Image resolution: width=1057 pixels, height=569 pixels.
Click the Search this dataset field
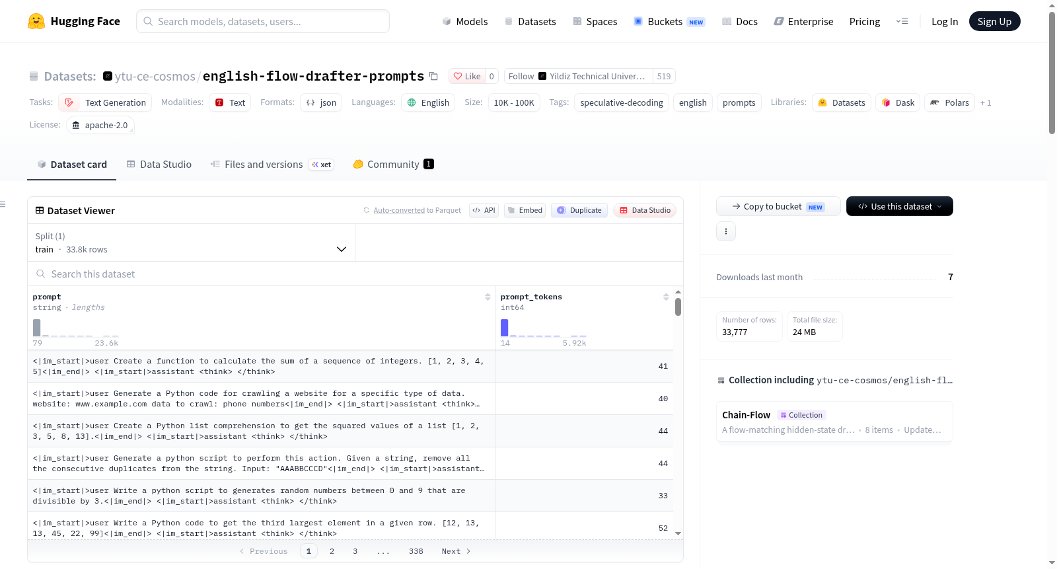(355, 274)
